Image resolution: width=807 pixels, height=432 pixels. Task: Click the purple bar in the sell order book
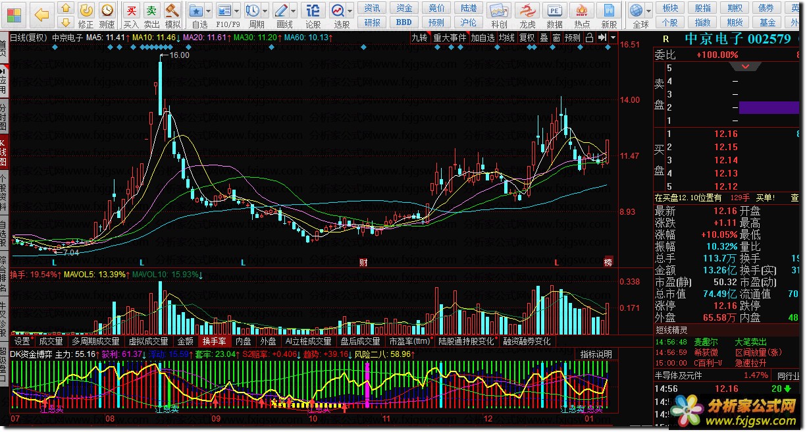[769, 107]
